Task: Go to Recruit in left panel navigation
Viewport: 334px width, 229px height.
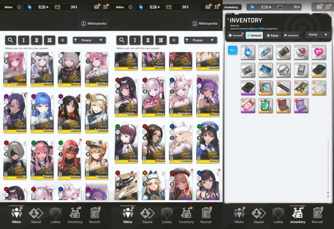Action: [95, 215]
